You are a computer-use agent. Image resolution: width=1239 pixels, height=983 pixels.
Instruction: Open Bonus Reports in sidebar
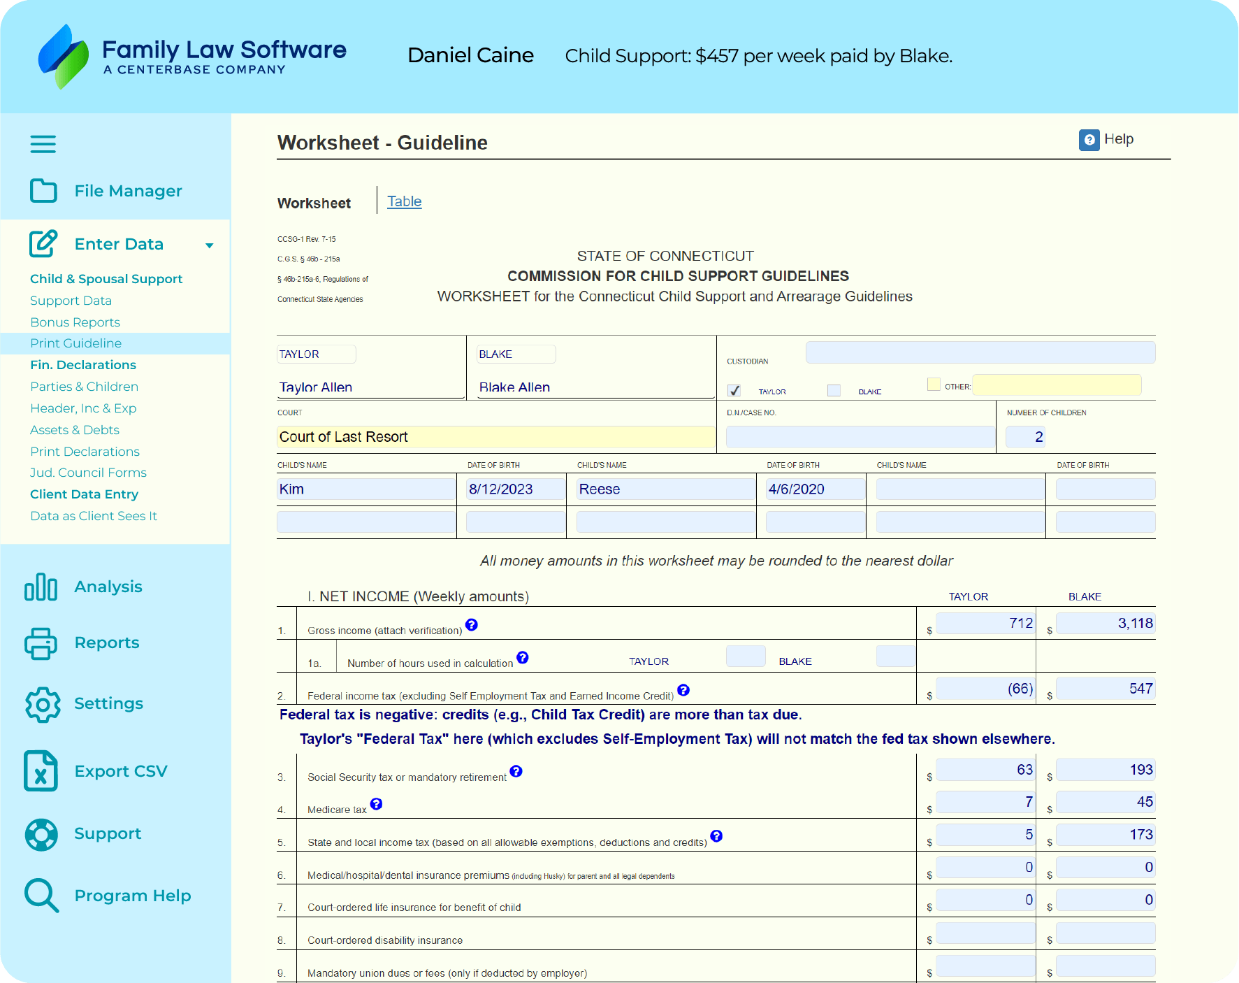(75, 322)
